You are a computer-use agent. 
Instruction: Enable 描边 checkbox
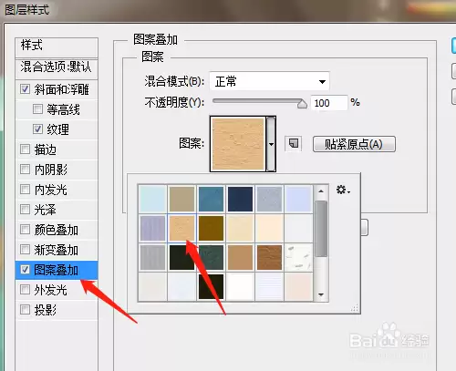(x=25, y=149)
